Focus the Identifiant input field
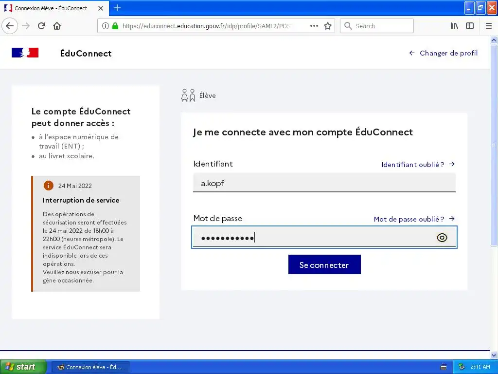 (324, 183)
